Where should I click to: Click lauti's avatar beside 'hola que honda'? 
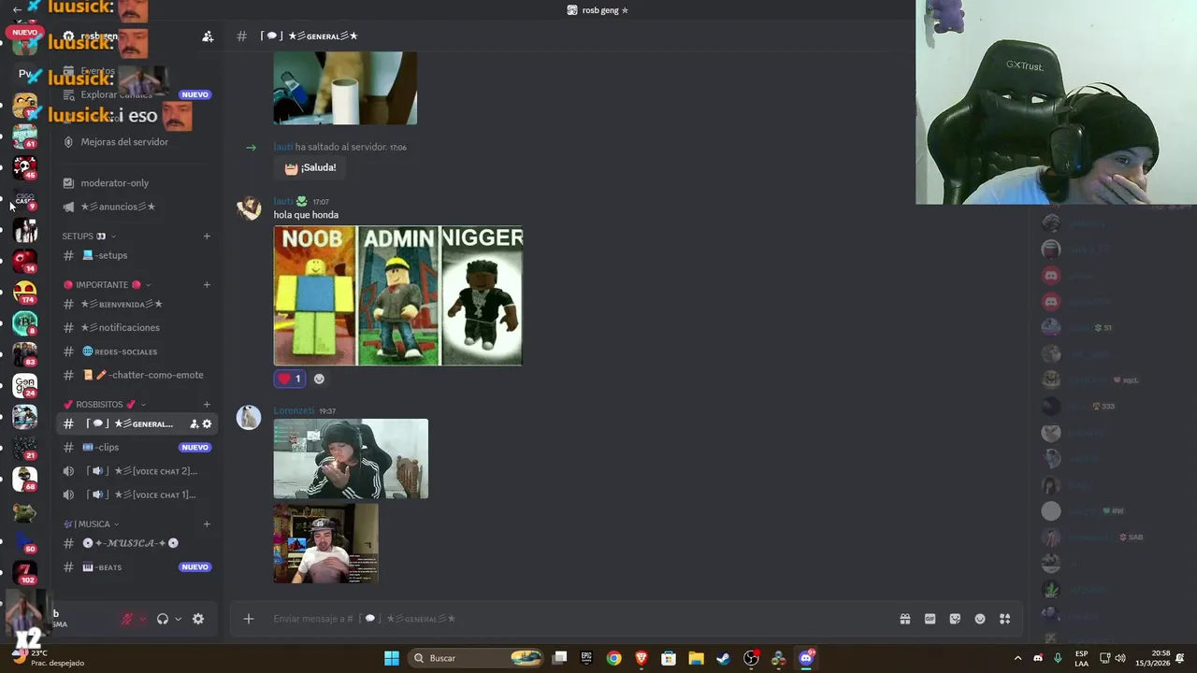[249, 208]
